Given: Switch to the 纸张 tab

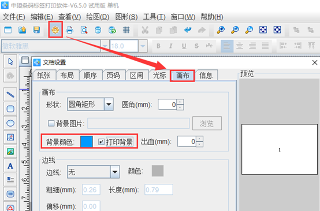Looking at the screenshot, I should tap(44, 75).
